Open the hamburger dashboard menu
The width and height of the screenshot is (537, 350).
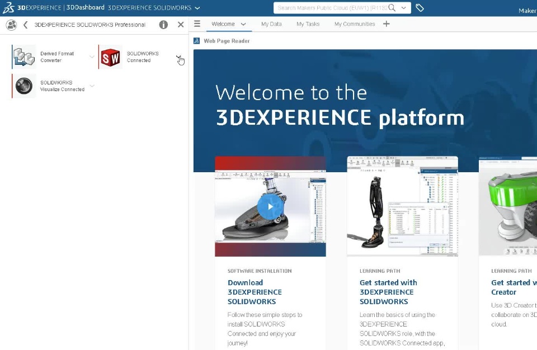[x=197, y=23]
